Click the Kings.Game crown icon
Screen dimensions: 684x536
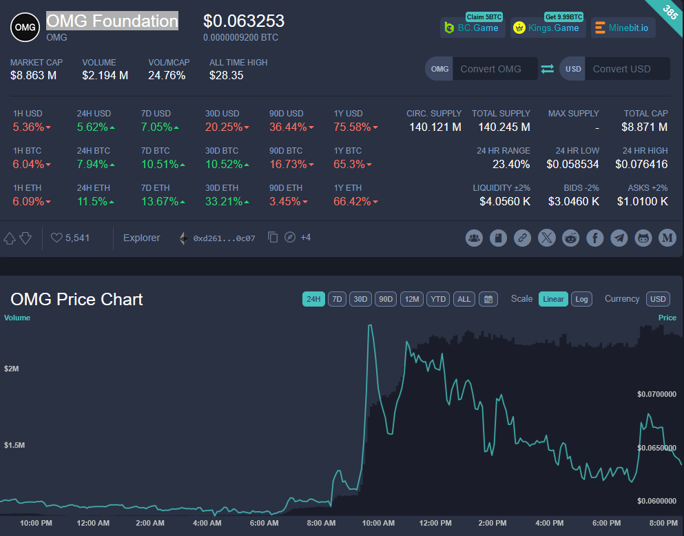point(519,28)
